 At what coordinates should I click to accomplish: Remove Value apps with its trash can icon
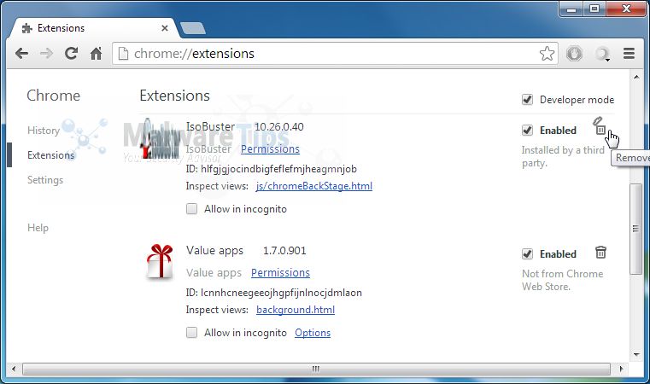coord(600,253)
